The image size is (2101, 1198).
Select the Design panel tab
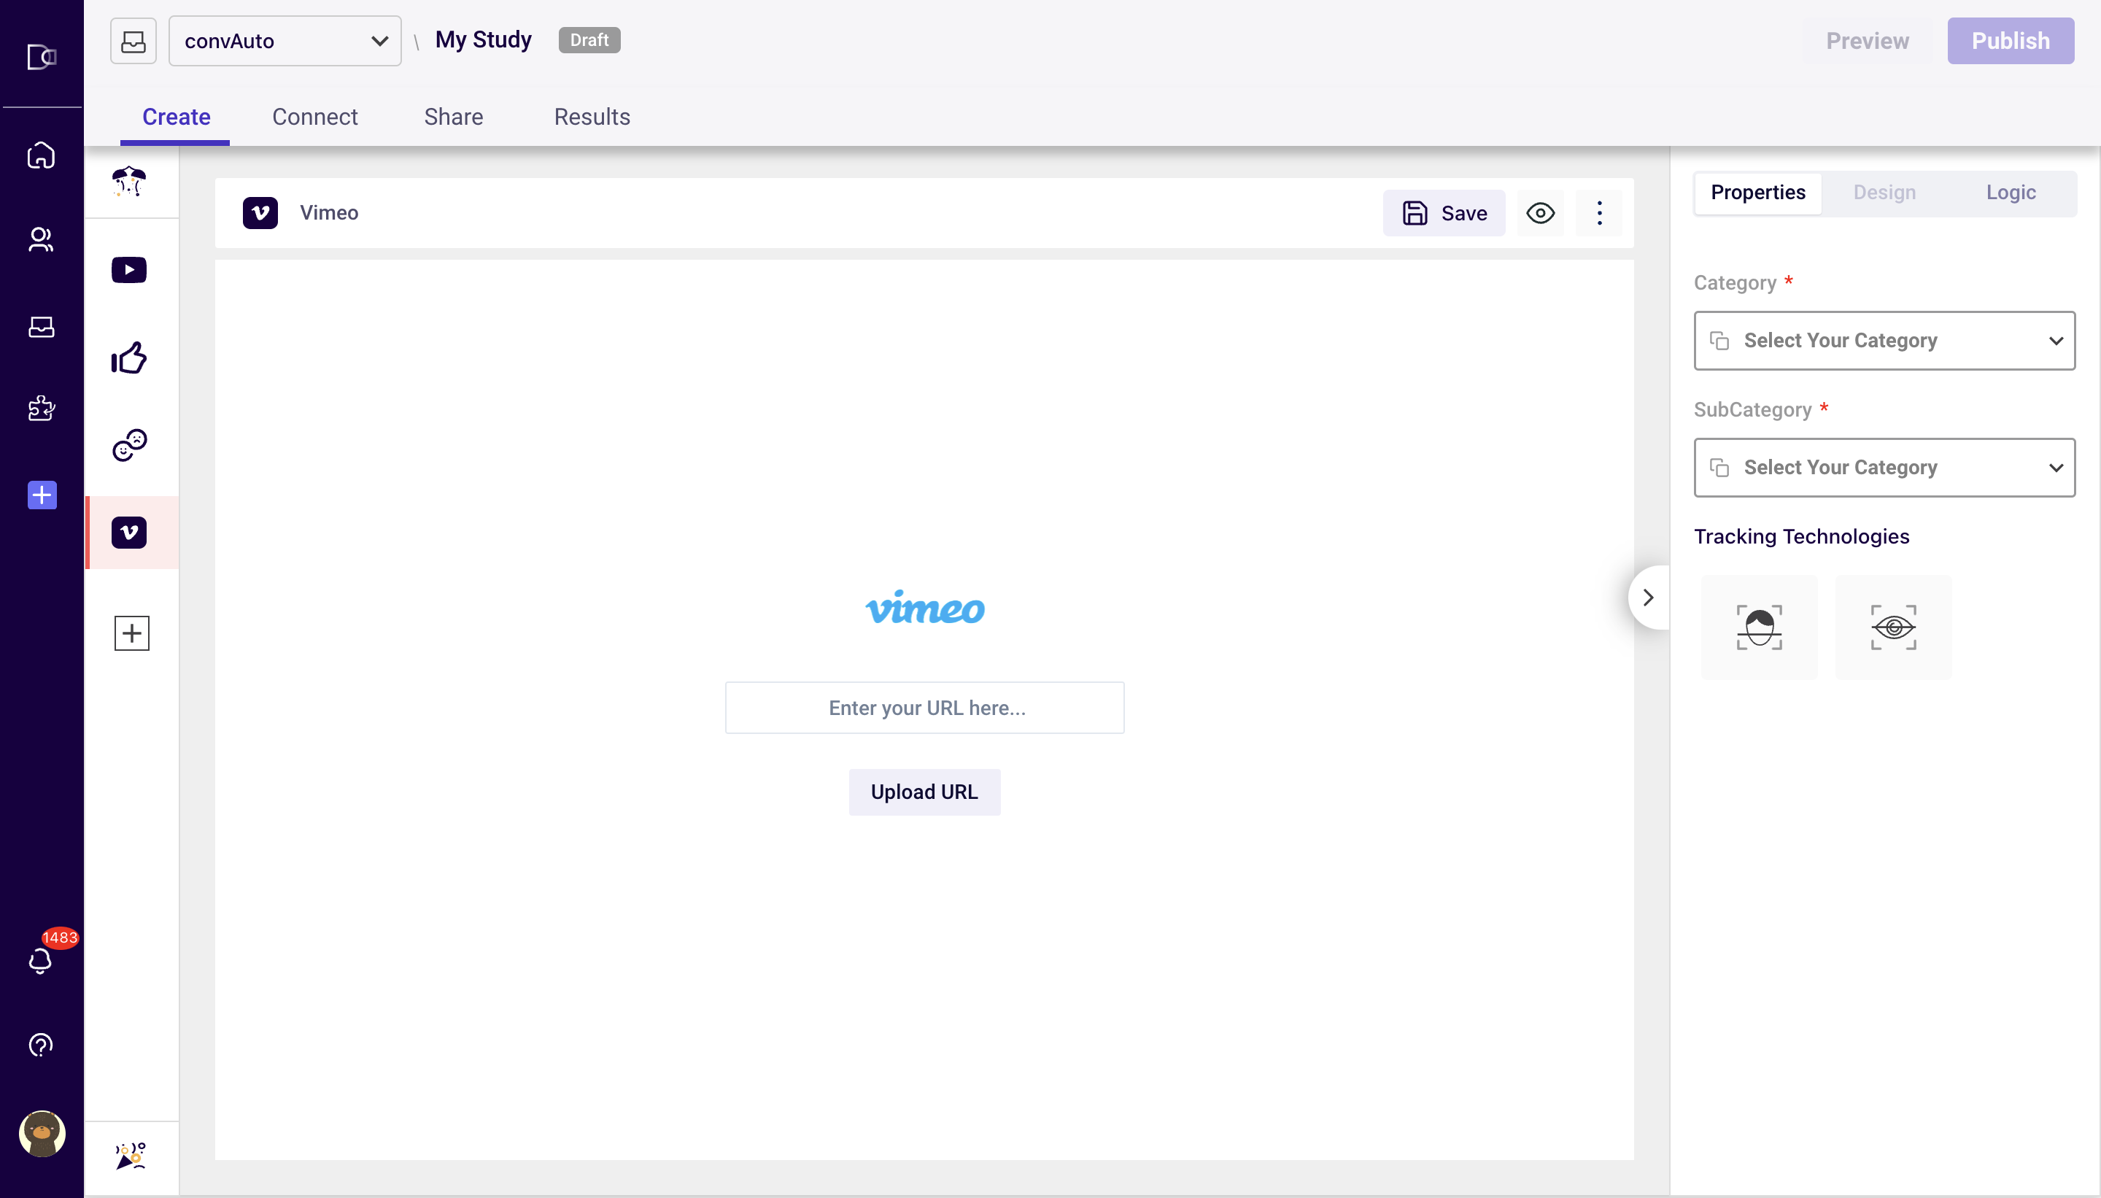pos(1884,193)
